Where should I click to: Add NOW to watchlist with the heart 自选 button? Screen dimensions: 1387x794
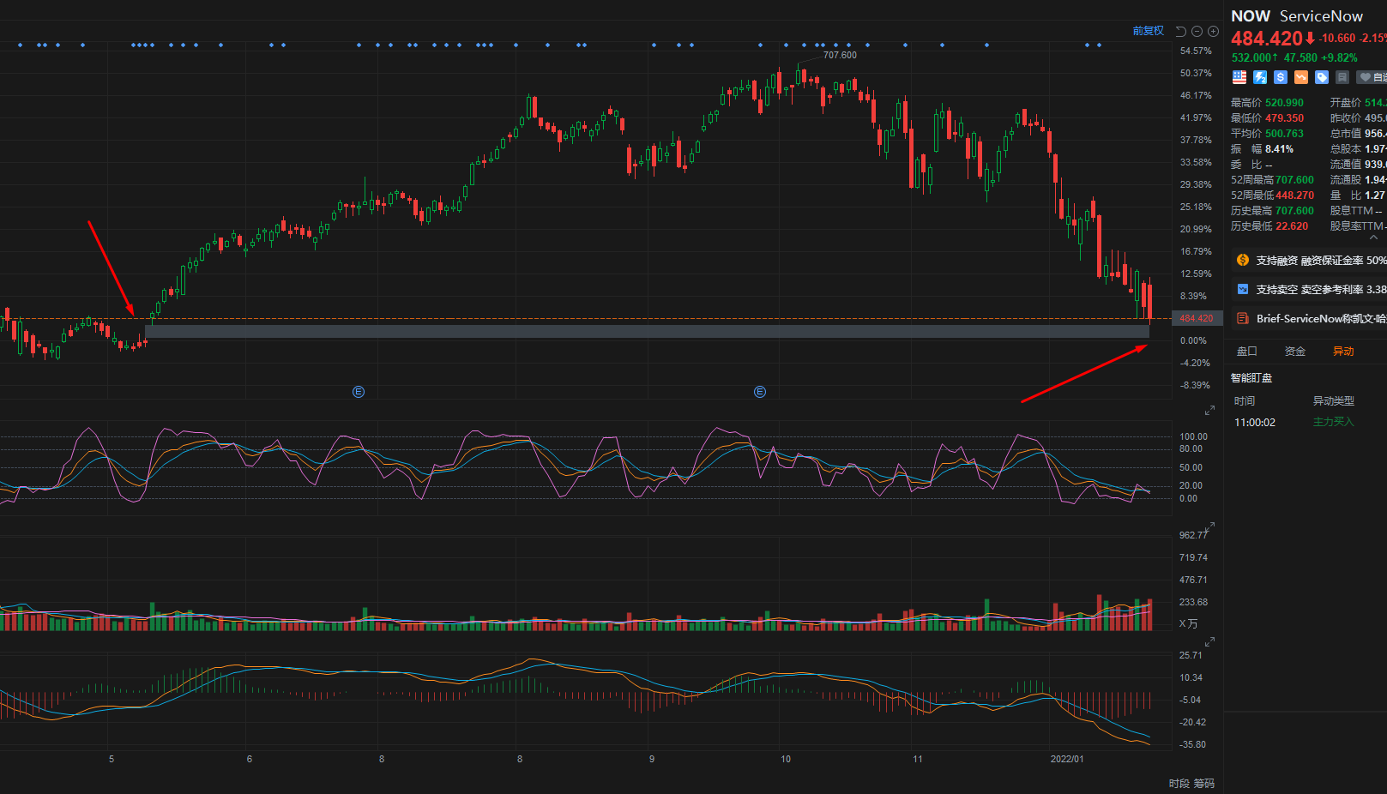1372,77
